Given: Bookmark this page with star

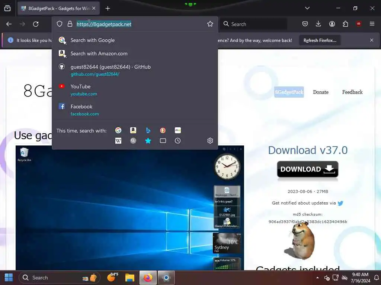Looking at the screenshot, I should [x=210, y=24].
